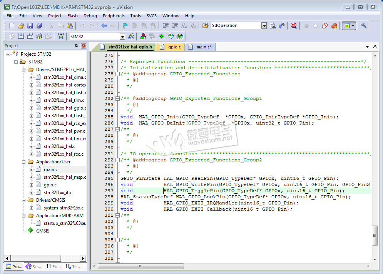Image resolution: width=383 pixels, height=274 pixels.
Task: Click the editor horizontal scrollbar thumb
Action: tap(141, 266)
